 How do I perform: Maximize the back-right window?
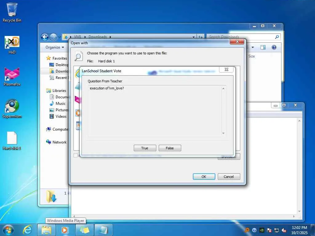point(284,105)
